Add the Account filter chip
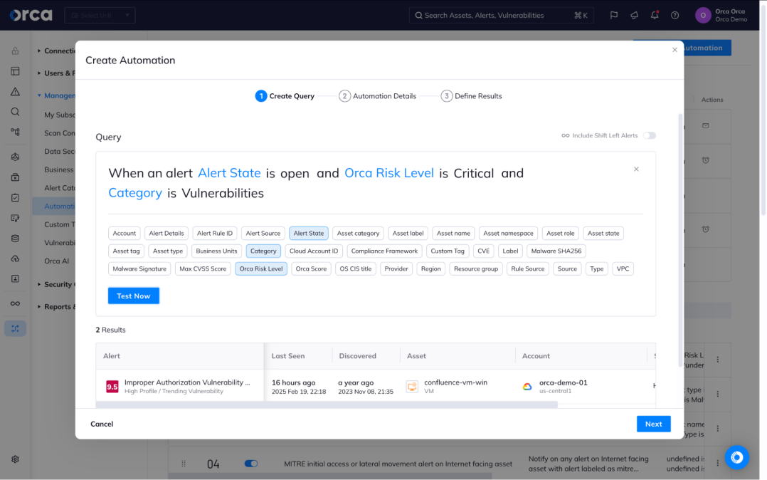The width and height of the screenshot is (767, 480). click(125, 233)
